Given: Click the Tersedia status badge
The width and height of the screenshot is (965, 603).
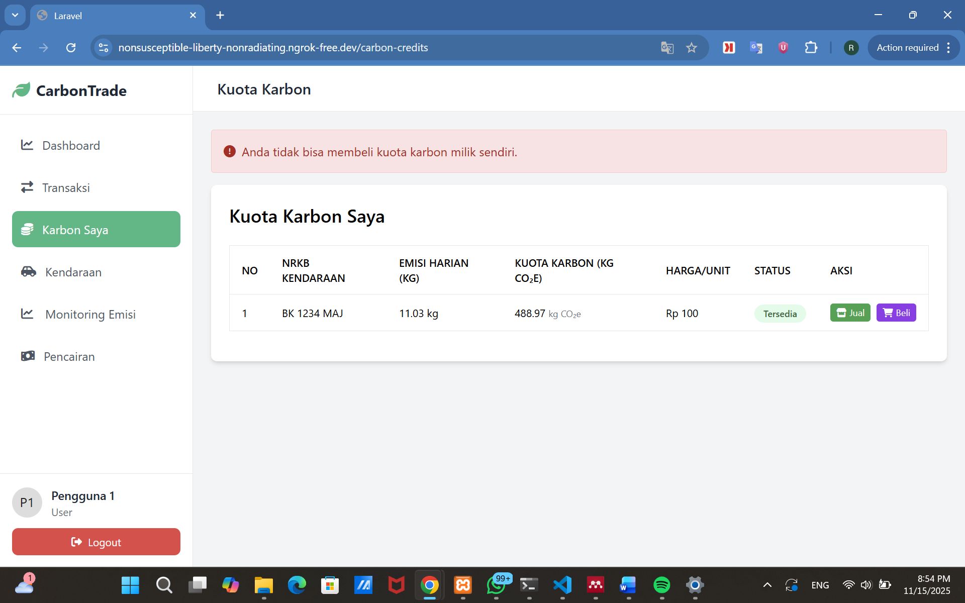Looking at the screenshot, I should pos(780,314).
